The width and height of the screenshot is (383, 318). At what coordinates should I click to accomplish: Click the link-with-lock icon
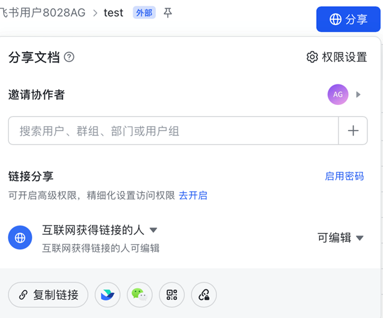203,295
